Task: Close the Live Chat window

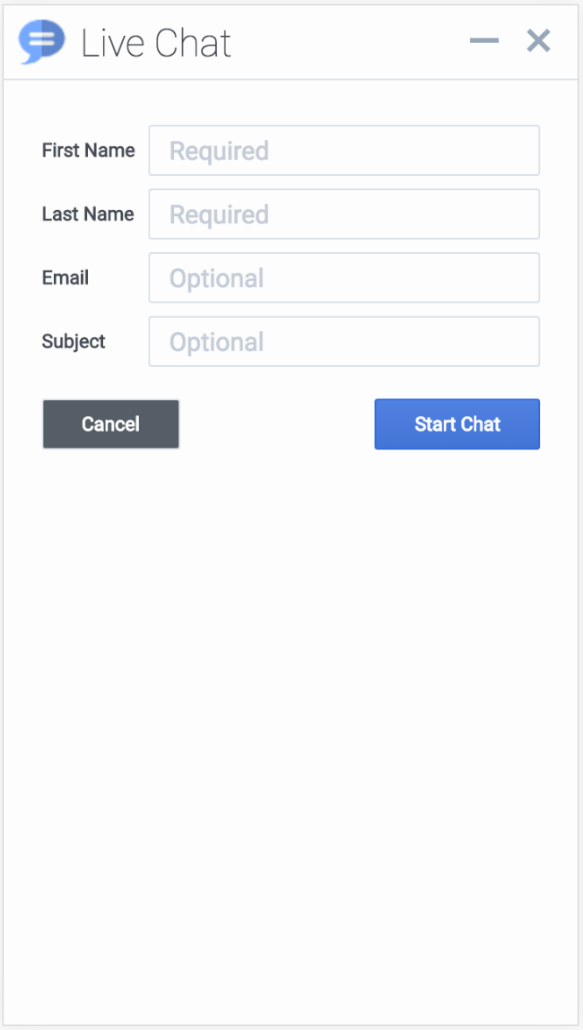Action: [538, 40]
